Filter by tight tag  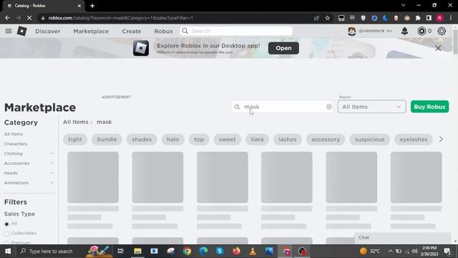click(75, 139)
